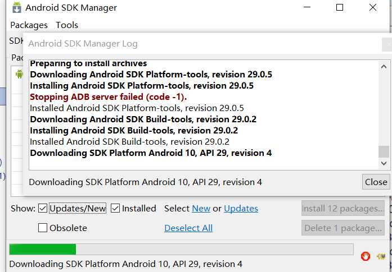Click the log scrollbar up arrow
Image resolution: width=392 pixels, height=272 pixels.
(384, 67)
